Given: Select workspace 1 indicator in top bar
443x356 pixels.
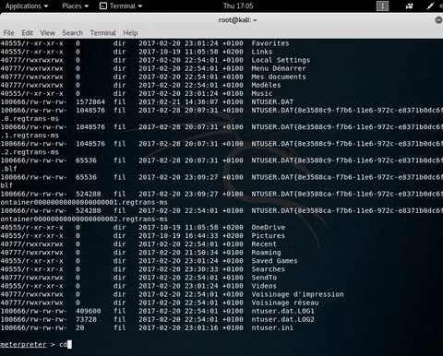Looking at the screenshot, I should pyautogui.click(x=382, y=6).
